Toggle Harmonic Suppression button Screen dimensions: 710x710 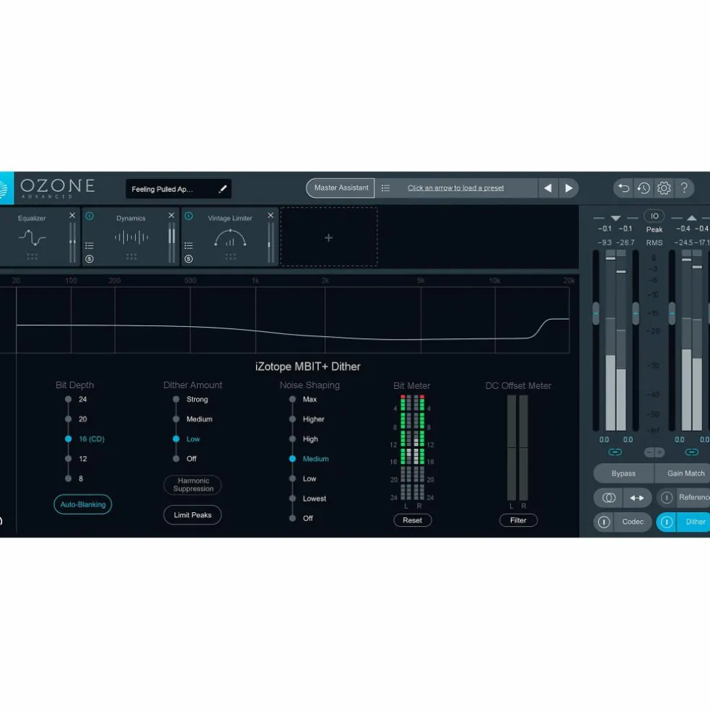point(193,484)
